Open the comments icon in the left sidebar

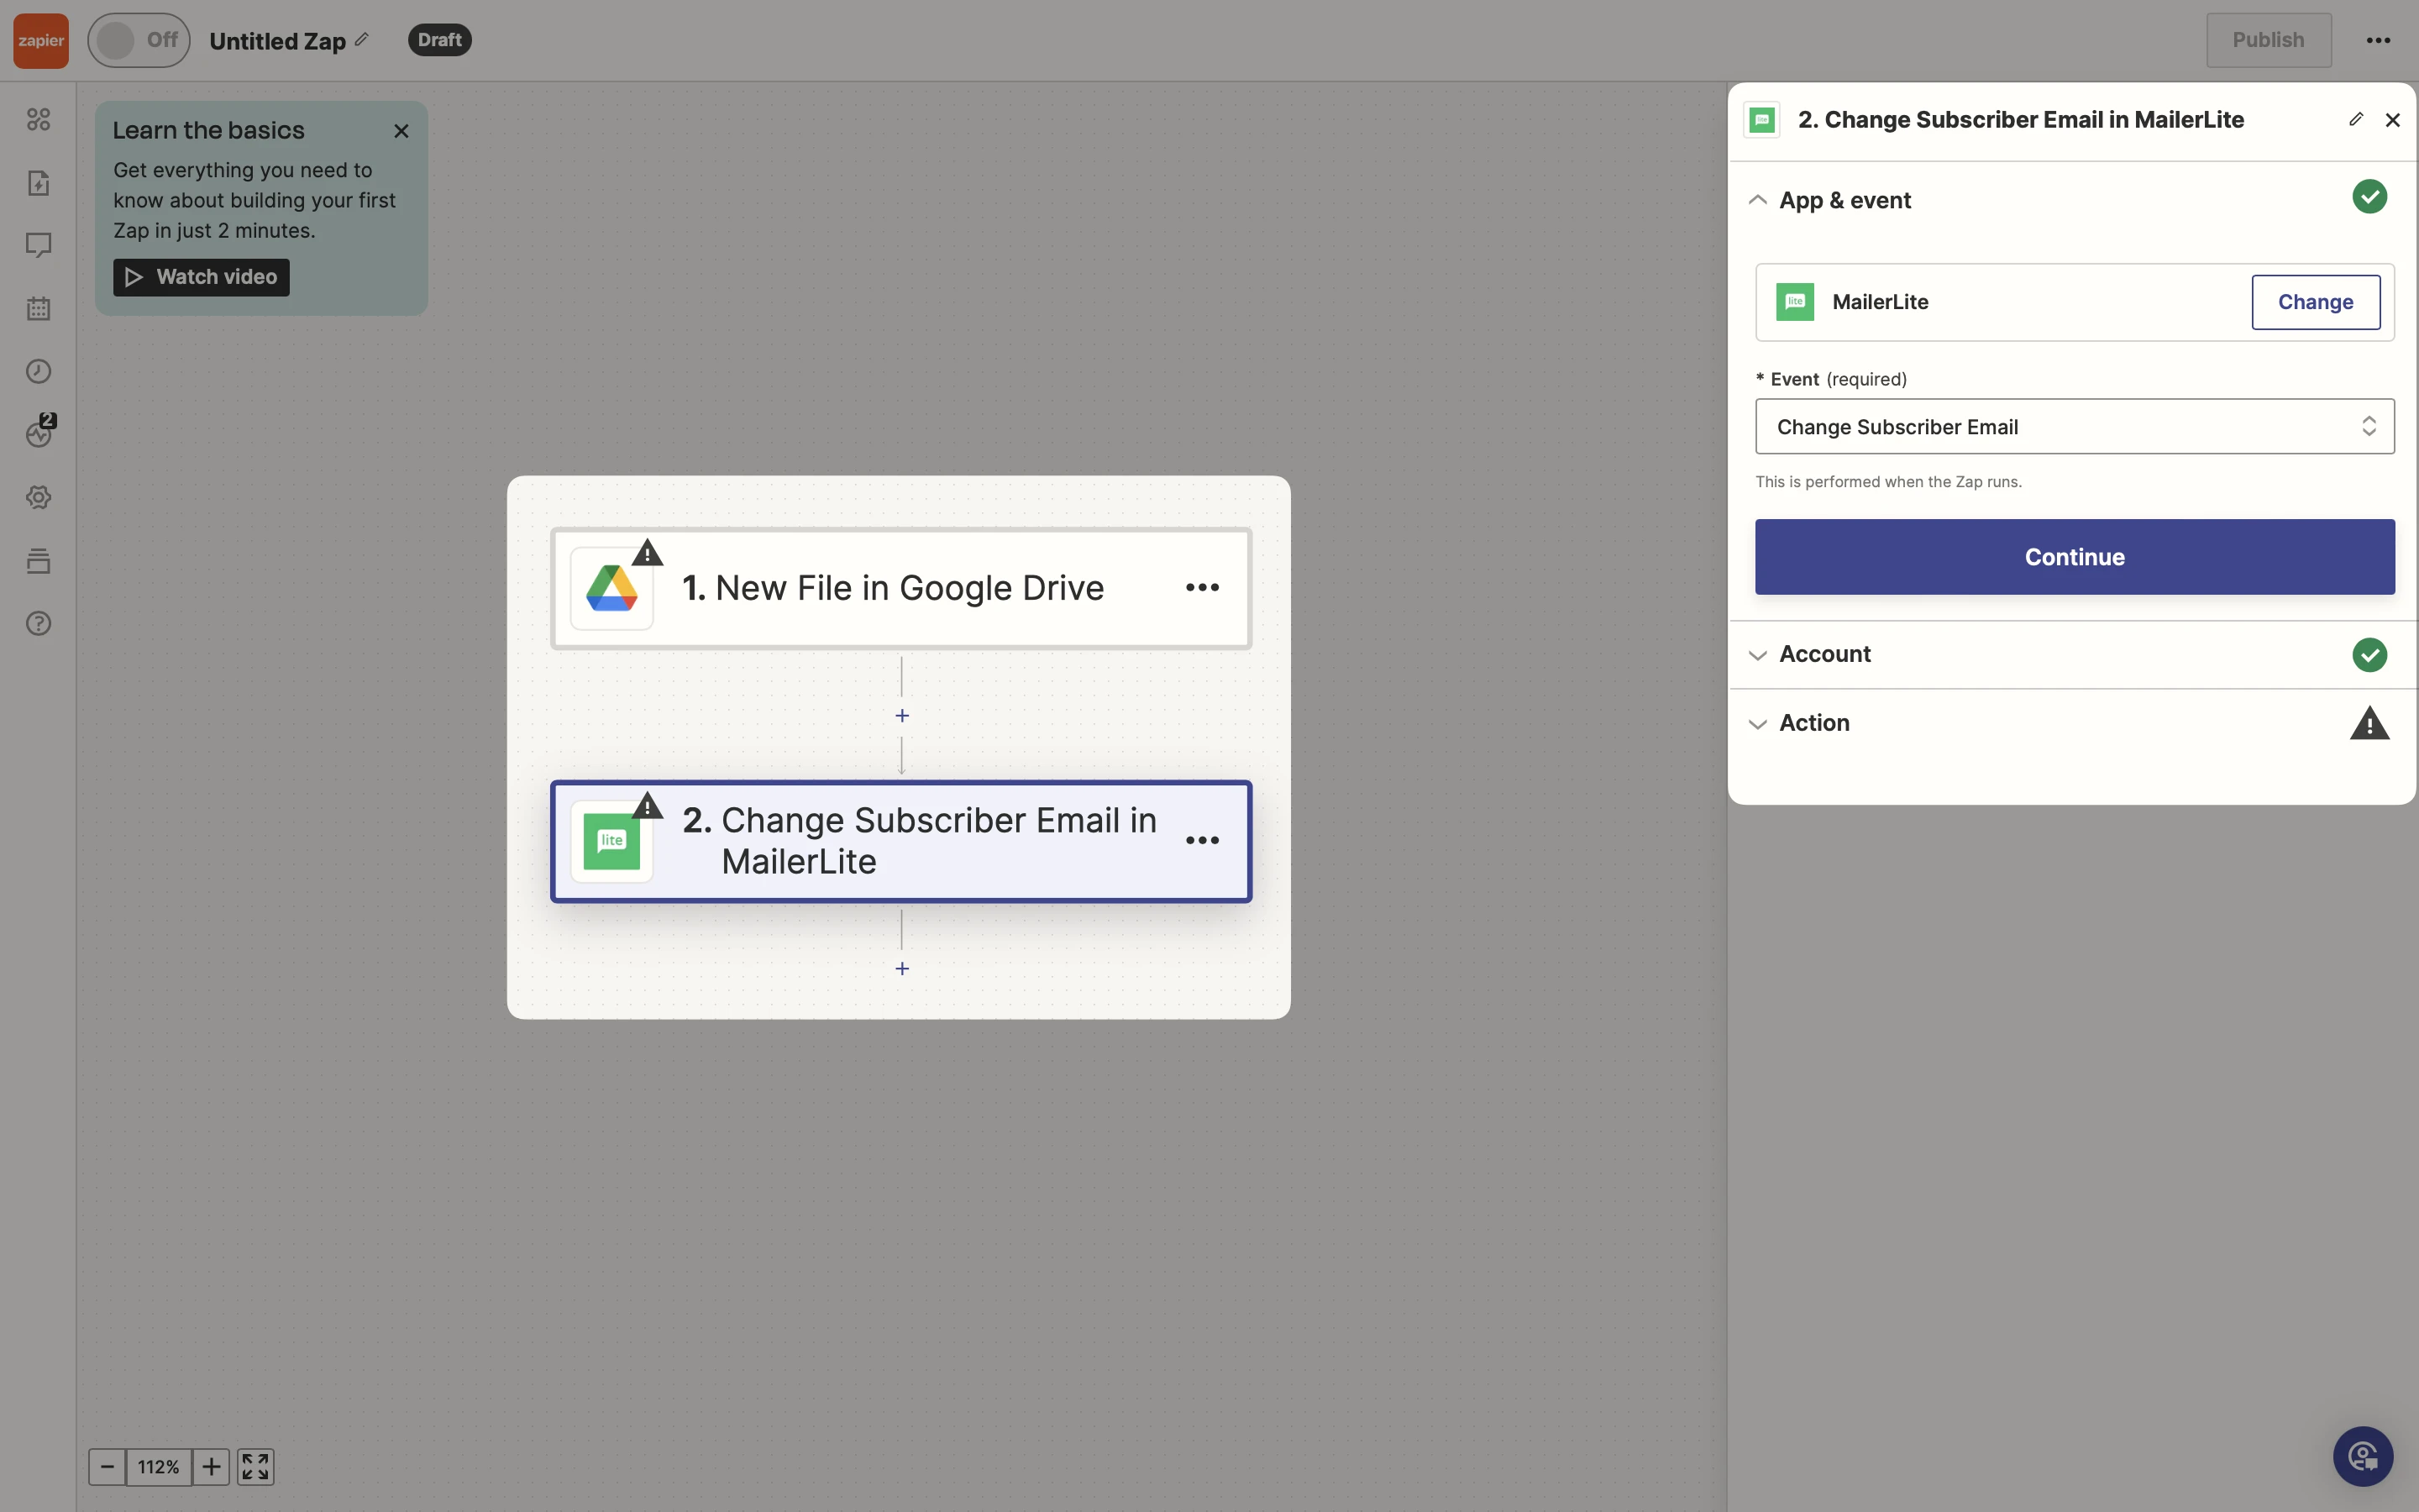38,245
